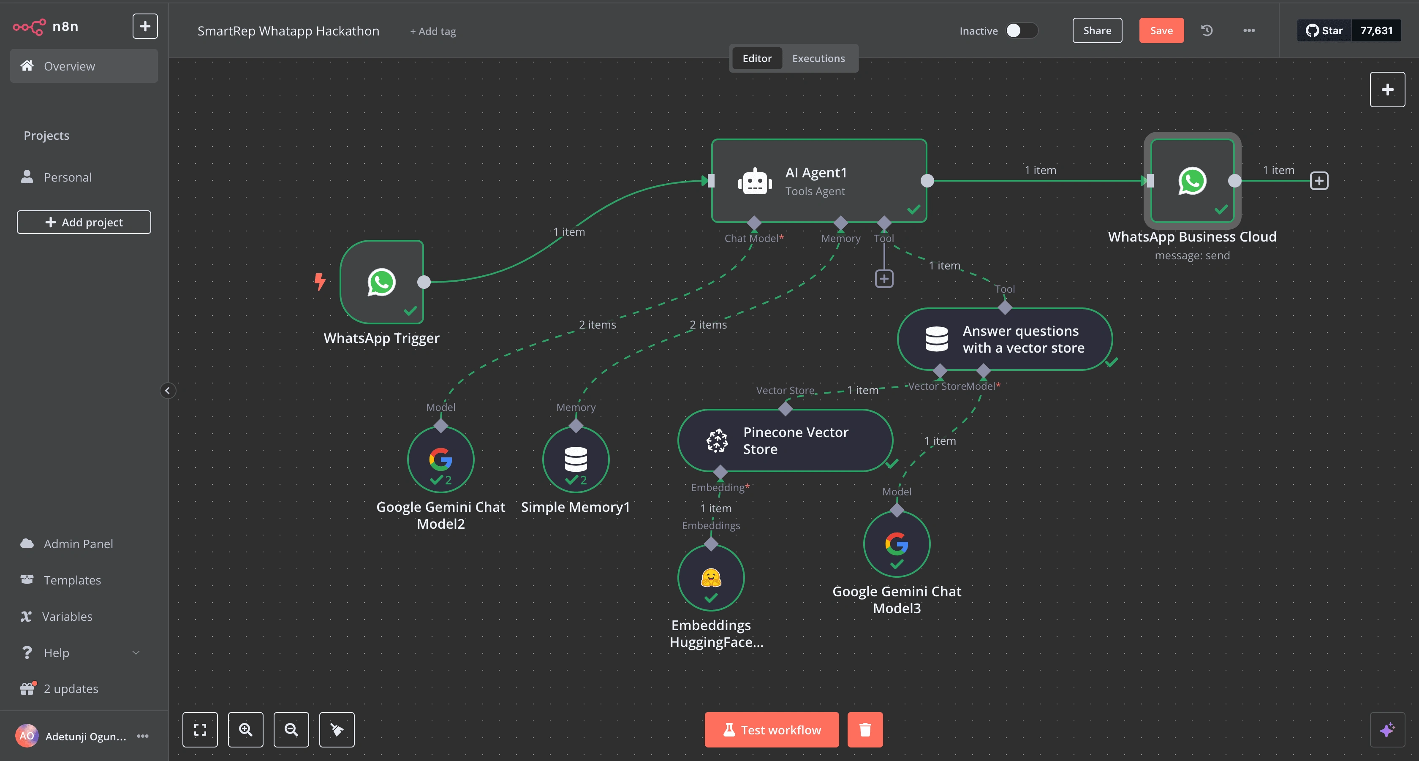Open Templates from the sidebar
This screenshot has width=1419, height=761.
[84, 580]
